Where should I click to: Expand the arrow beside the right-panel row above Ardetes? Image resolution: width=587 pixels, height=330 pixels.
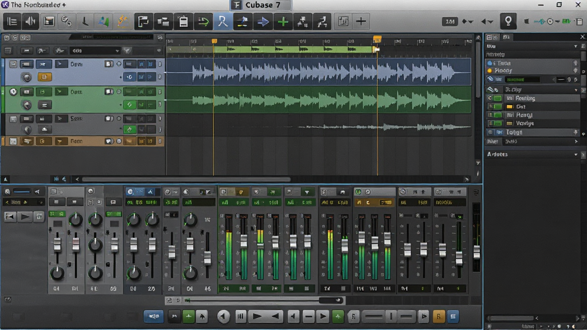pos(576,142)
